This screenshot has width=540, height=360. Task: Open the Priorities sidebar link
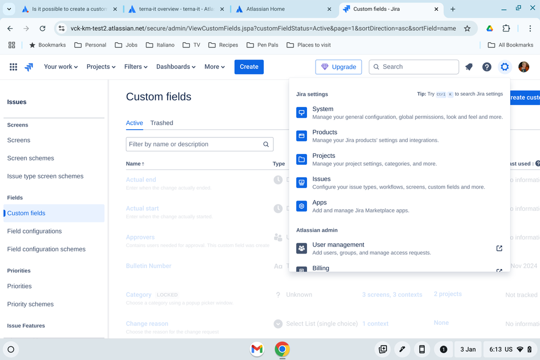19,286
